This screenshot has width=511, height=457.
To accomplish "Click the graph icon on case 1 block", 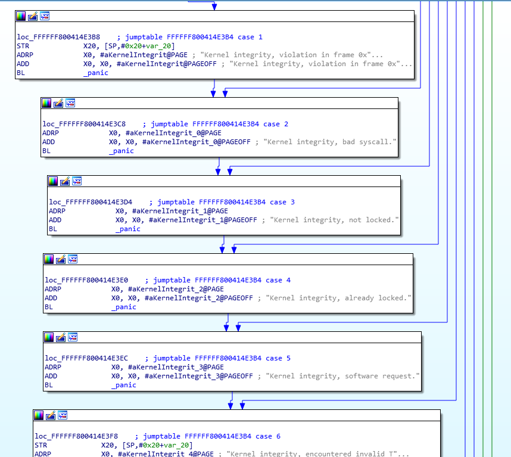I will 45,16.
